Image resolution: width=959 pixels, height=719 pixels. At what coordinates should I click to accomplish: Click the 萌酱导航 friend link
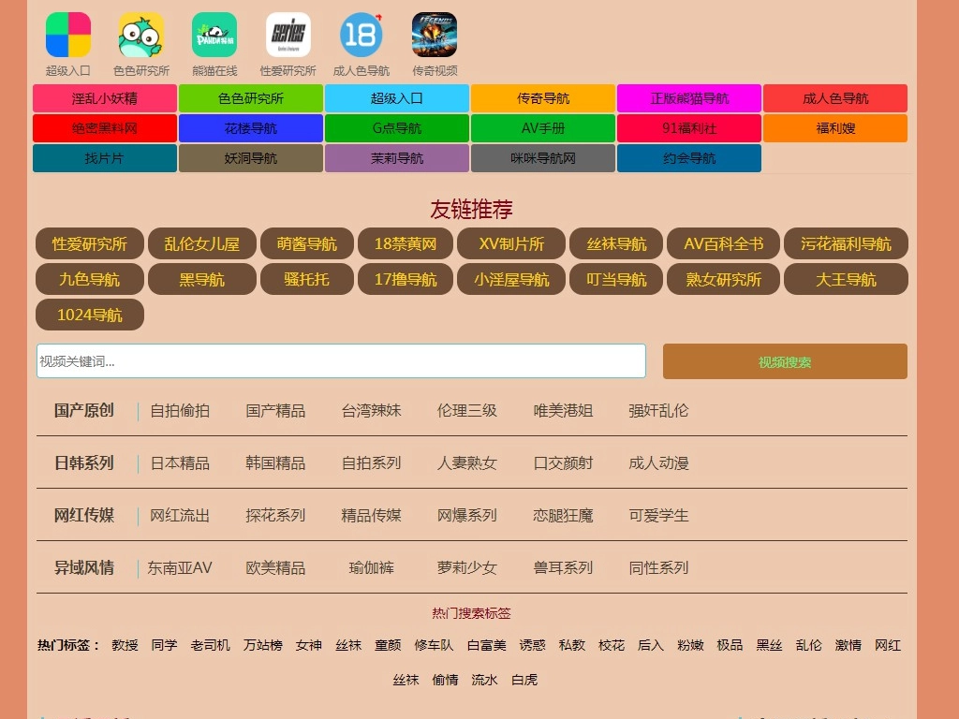pos(307,244)
